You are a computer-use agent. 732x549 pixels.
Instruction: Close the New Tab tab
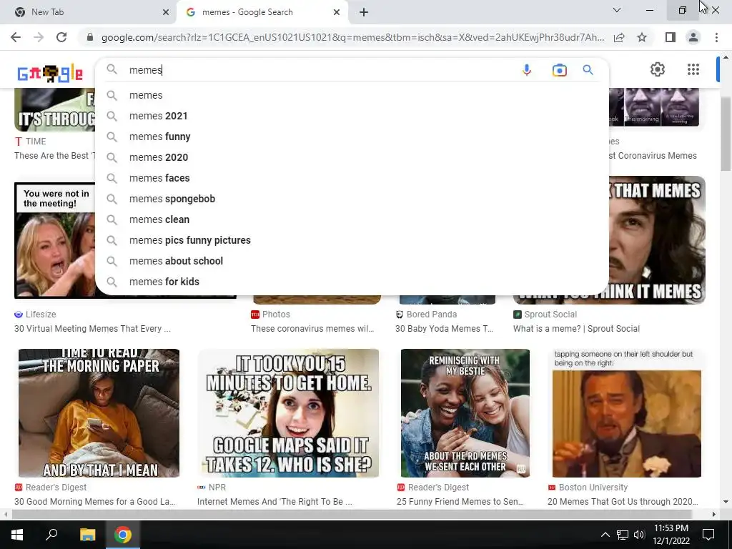166,12
